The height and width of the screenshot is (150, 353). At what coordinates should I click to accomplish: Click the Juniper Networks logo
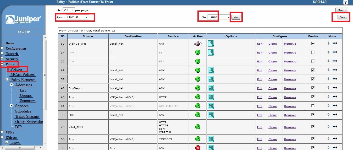point(23,20)
